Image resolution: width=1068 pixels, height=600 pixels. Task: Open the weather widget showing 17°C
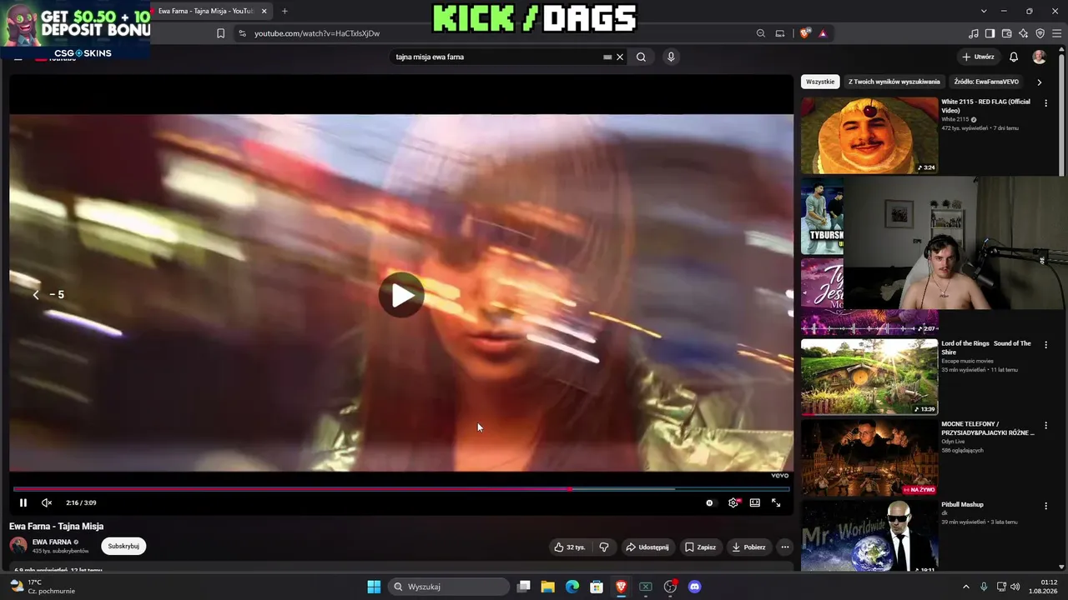(x=42, y=587)
